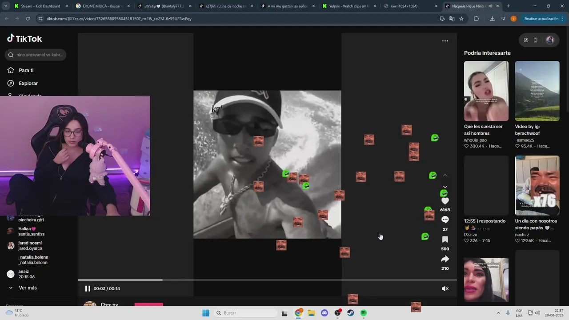Go to previous video with up chevron
This screenshot has width=569, height=320.
click(445, 176)
